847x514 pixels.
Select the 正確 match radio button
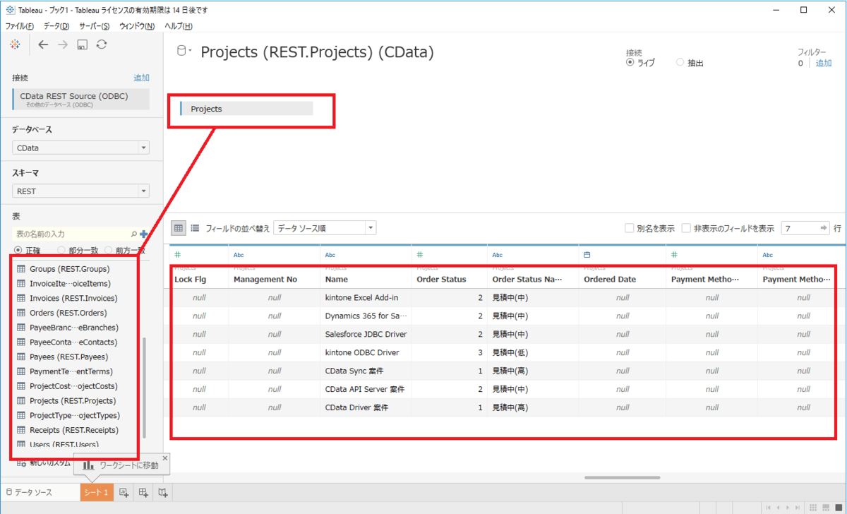click(18, 251)
